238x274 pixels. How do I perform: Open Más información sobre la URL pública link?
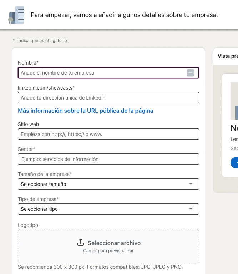86,111
